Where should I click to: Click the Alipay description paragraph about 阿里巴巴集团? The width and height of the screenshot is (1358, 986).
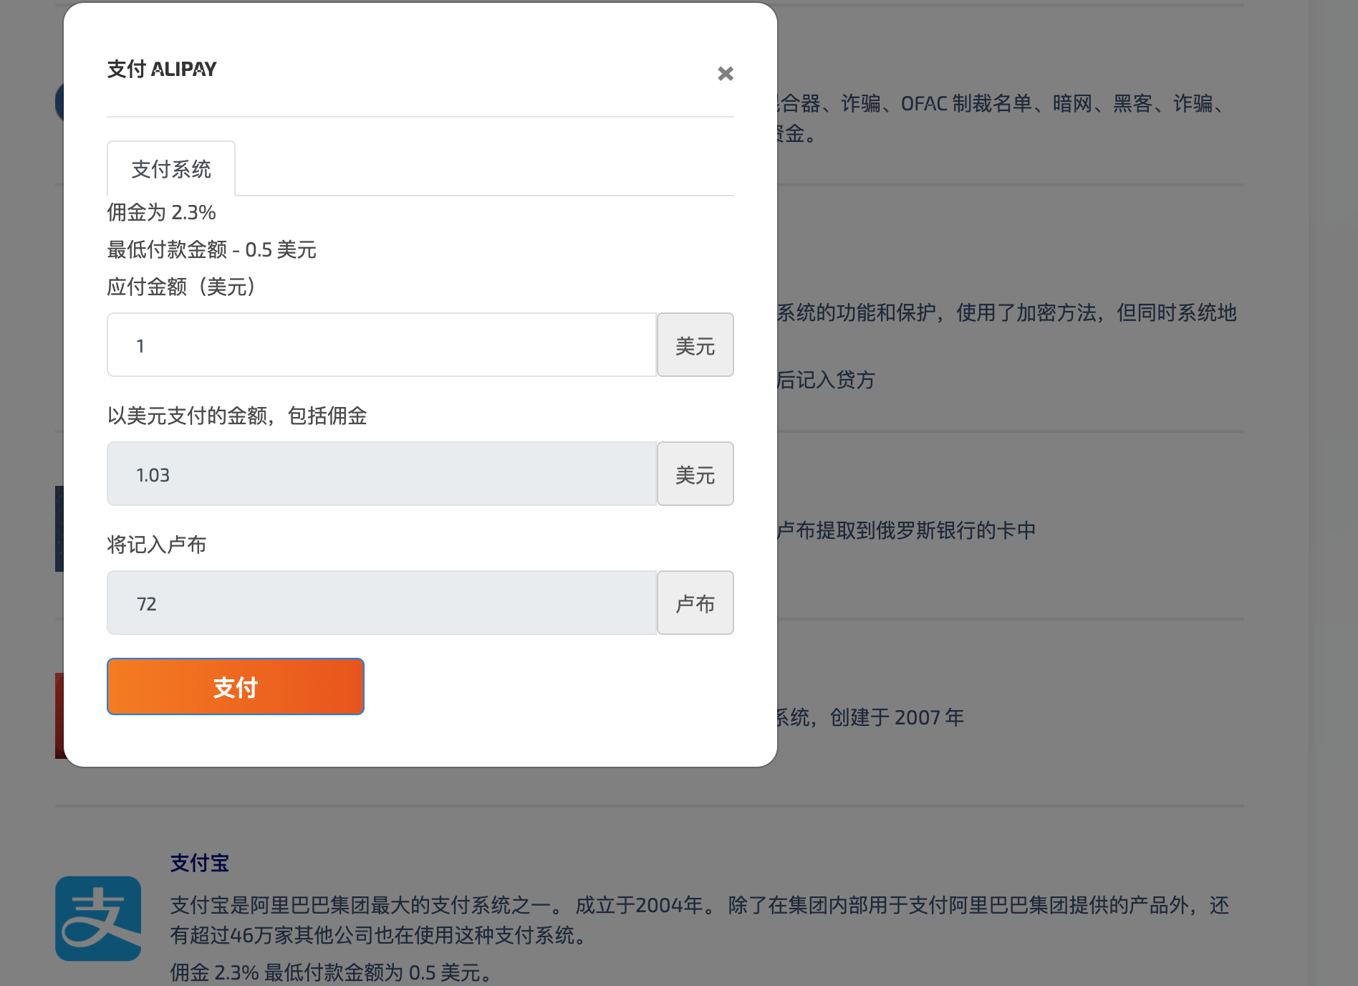(x=698, y=920)
